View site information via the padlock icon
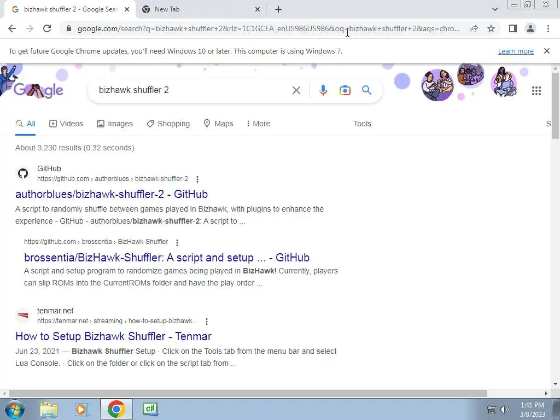The width and height of the screenshot is (560, 420). pyautogui.click(x=69, y=28)
